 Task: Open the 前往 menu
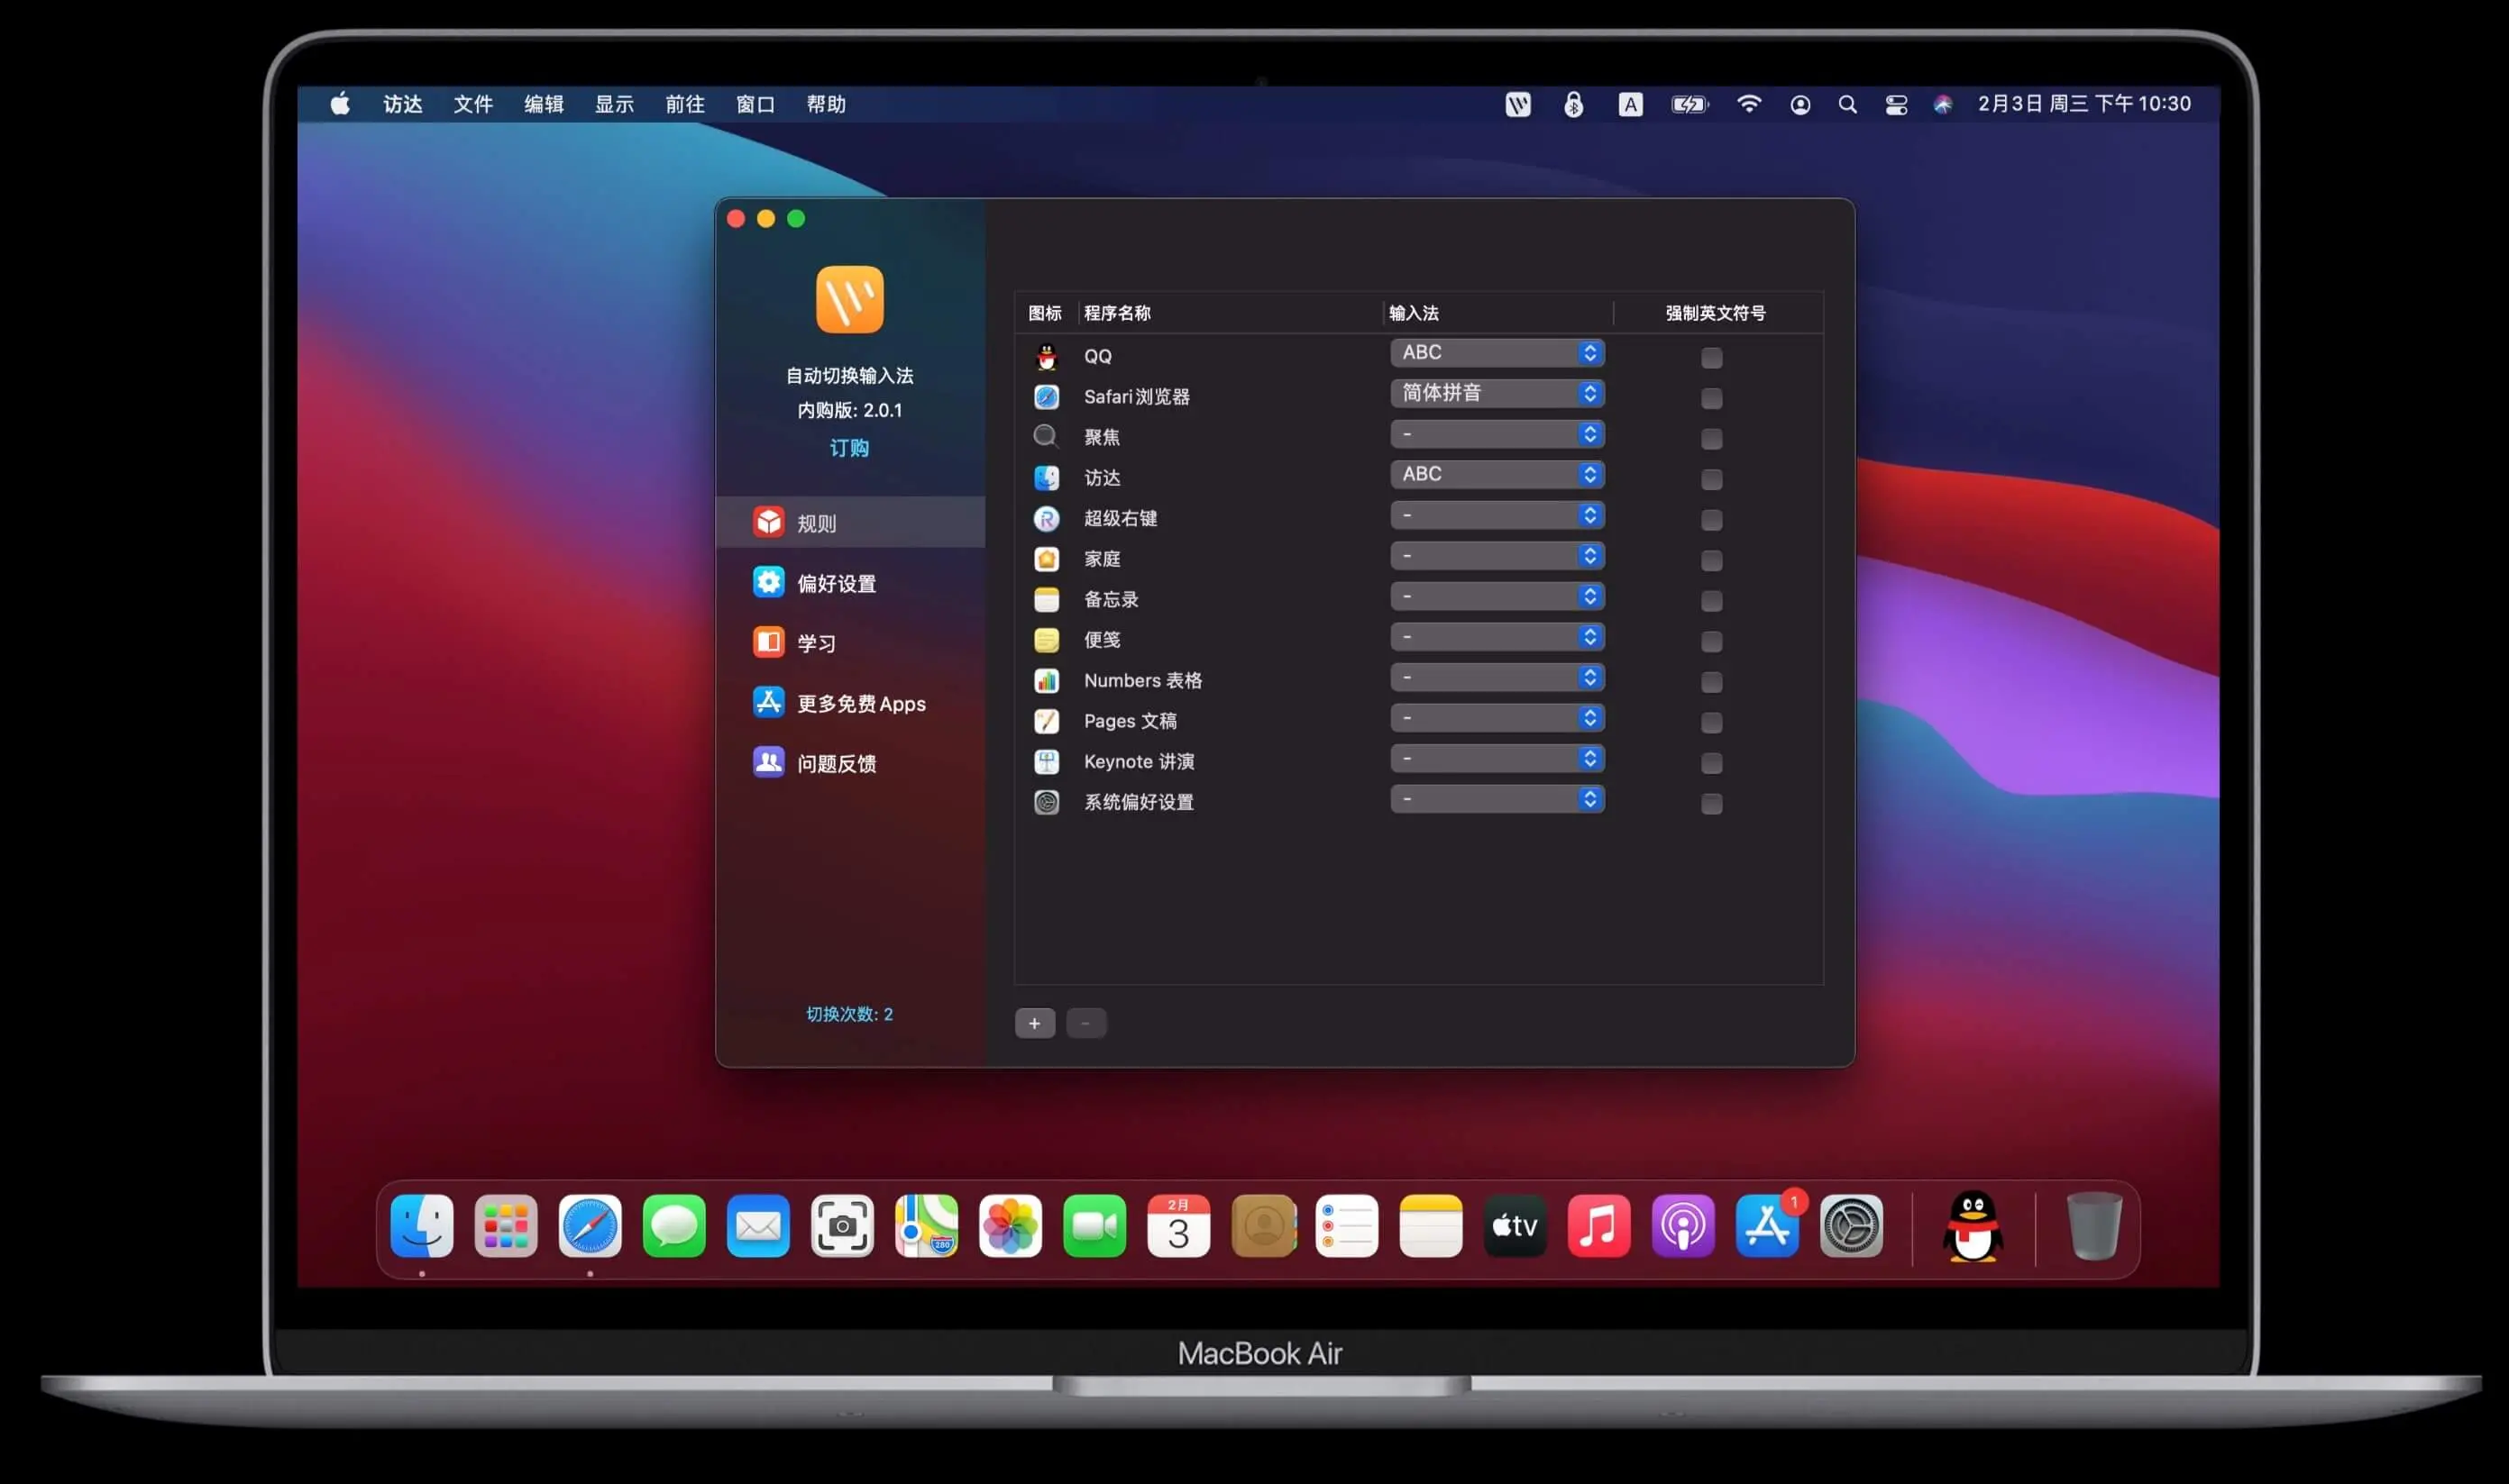click(684, 104)
